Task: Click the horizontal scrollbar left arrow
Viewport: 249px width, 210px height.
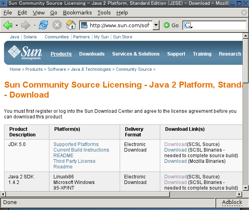Action: (3, 194)
